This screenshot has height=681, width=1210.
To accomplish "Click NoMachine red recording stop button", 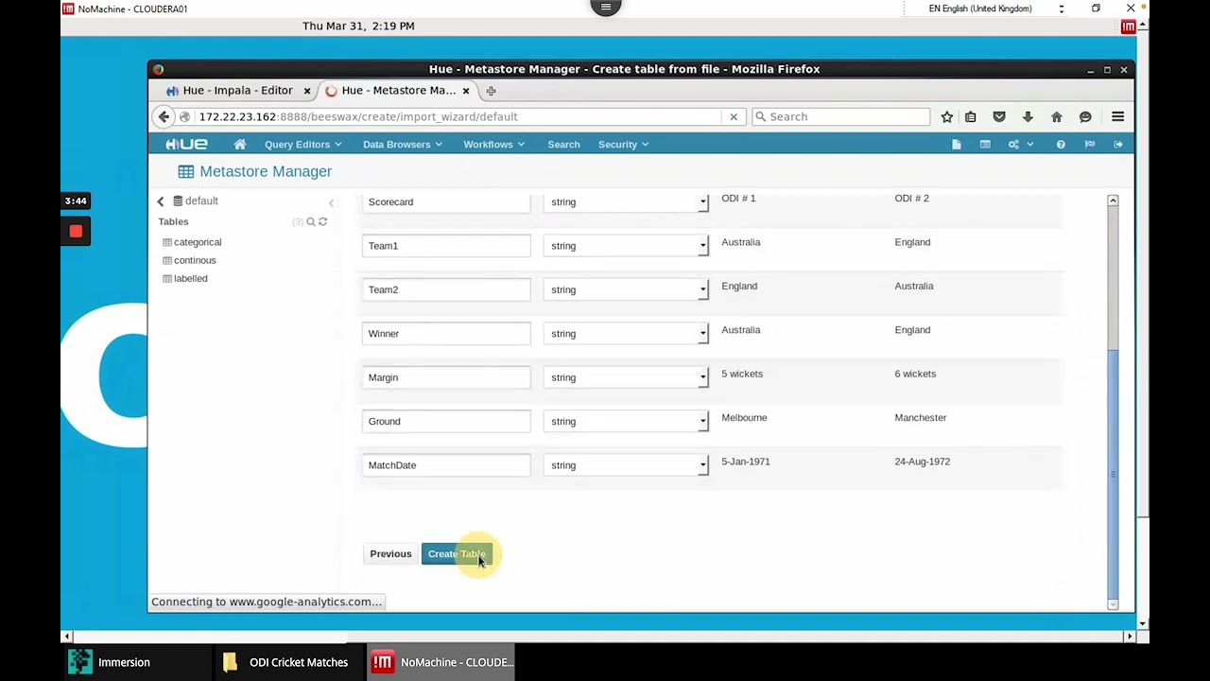I will click(76, 231).
